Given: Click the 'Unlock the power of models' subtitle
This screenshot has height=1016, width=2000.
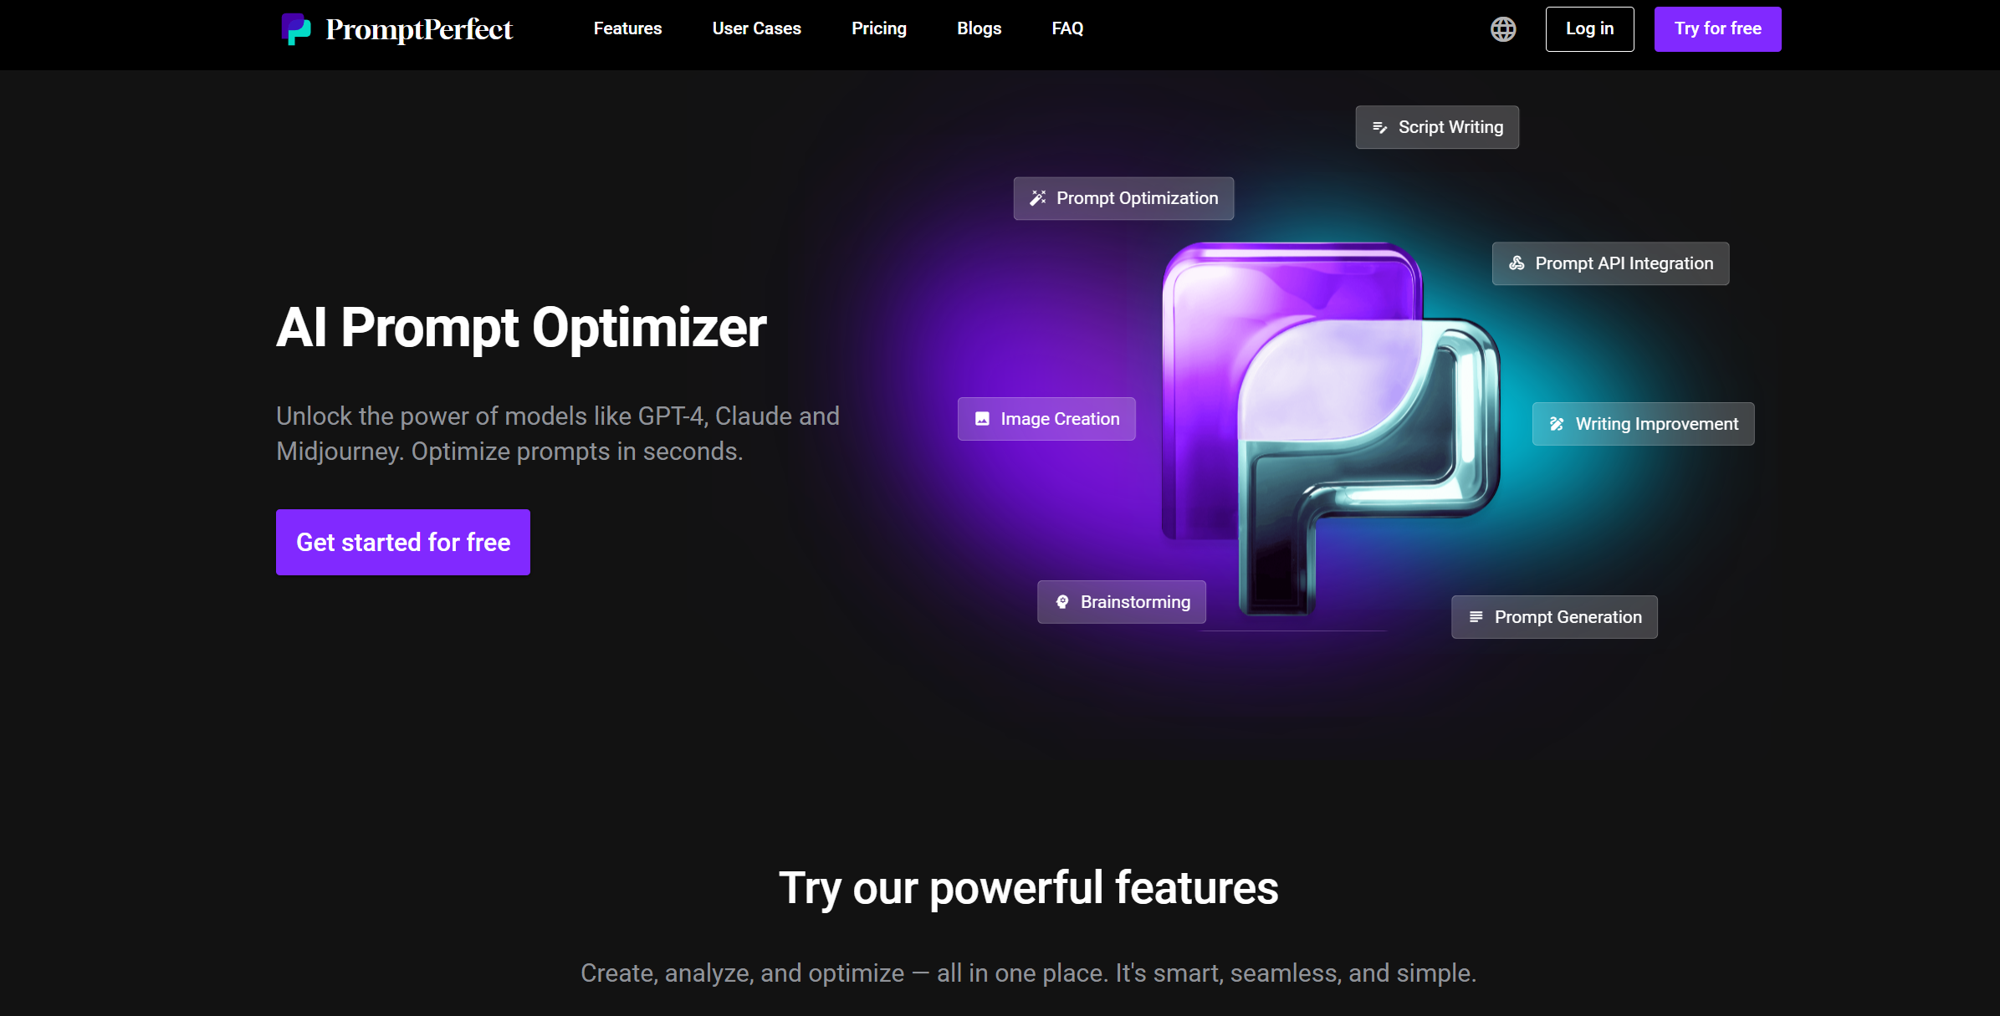Looking at the screenshot, I should tap(558, 433).
